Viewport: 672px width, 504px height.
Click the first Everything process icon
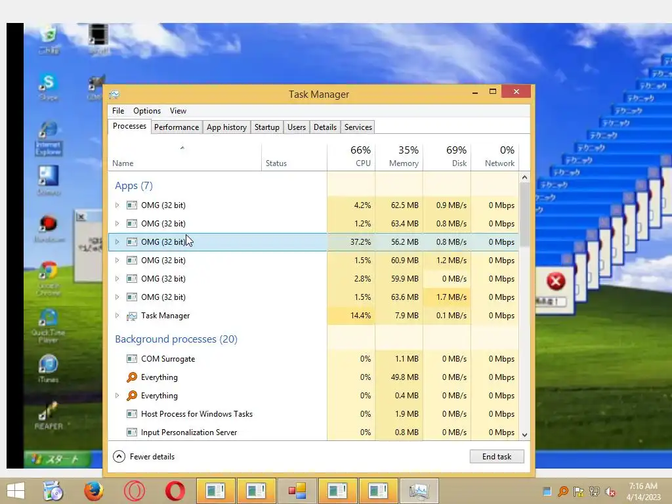click(131, 377)
